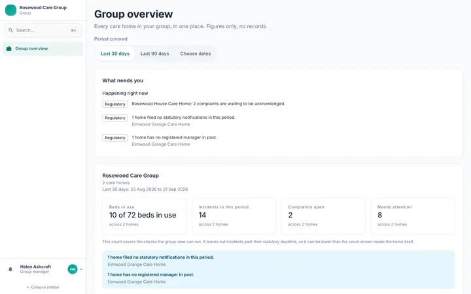Open the Incidents in this period card
Image resolution: width=471 pixels, height=294 pixels.
[234, 216]
